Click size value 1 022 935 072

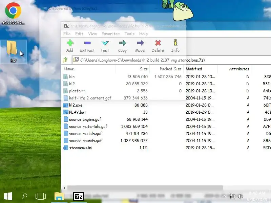point(134,141)
